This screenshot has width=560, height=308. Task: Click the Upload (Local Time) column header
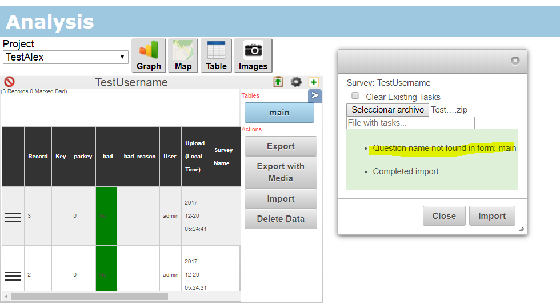195,157
